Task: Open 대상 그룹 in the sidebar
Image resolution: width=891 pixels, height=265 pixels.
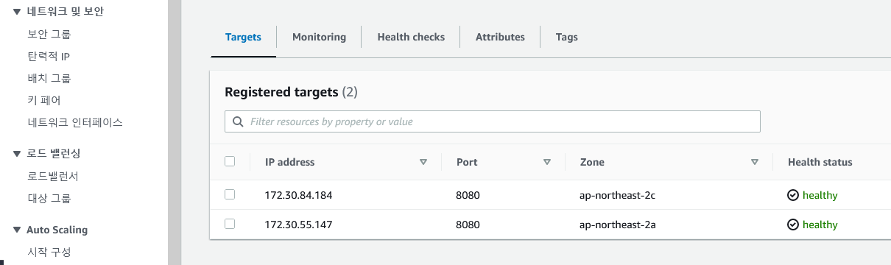Action: pos(49,198)
